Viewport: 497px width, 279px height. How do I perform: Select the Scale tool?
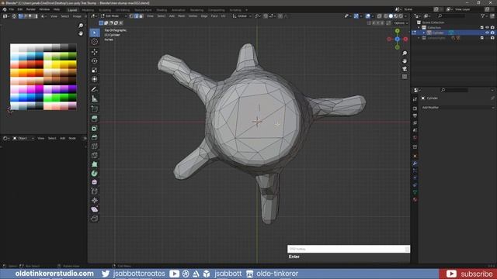[x=95, y=70]
